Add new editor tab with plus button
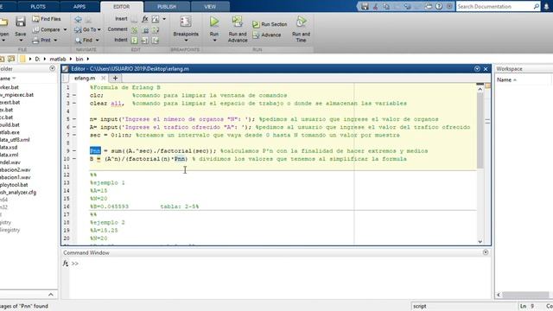This screenshot has width=553, height=311. tap(115, 78)
